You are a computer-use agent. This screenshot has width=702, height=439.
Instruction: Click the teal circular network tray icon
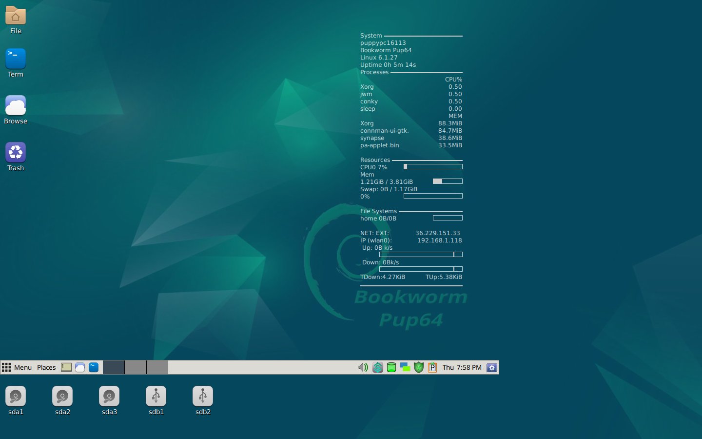(378, 367)
